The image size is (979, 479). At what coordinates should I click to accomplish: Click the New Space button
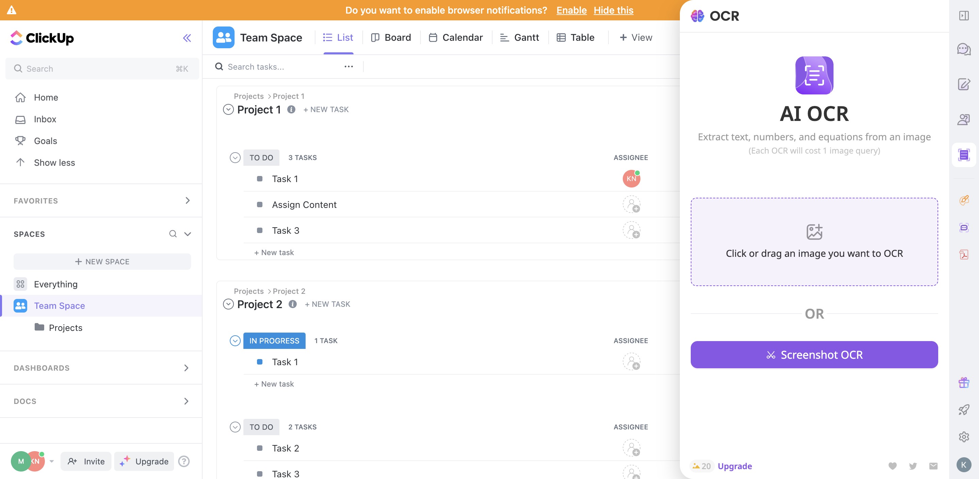tap(102, 262)
